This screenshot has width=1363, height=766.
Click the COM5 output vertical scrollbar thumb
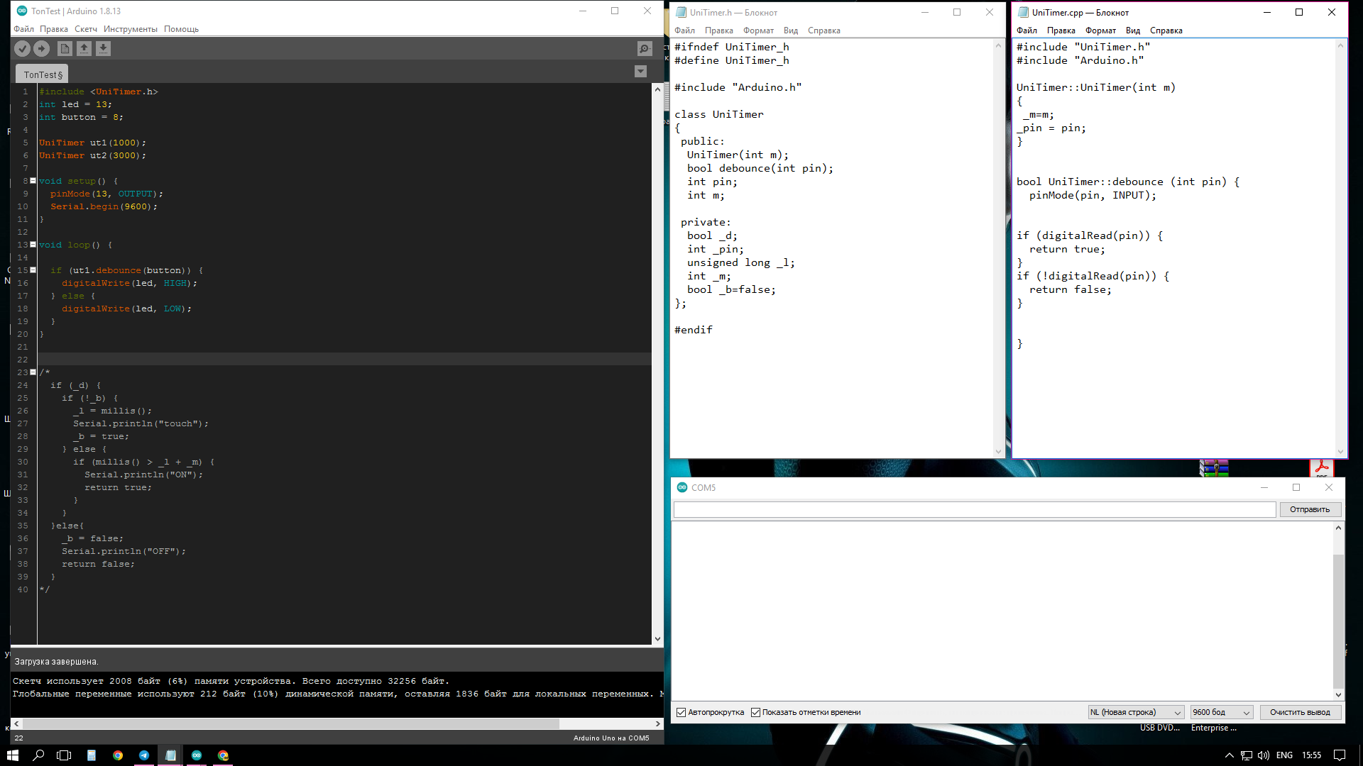tap(1338, 621)
